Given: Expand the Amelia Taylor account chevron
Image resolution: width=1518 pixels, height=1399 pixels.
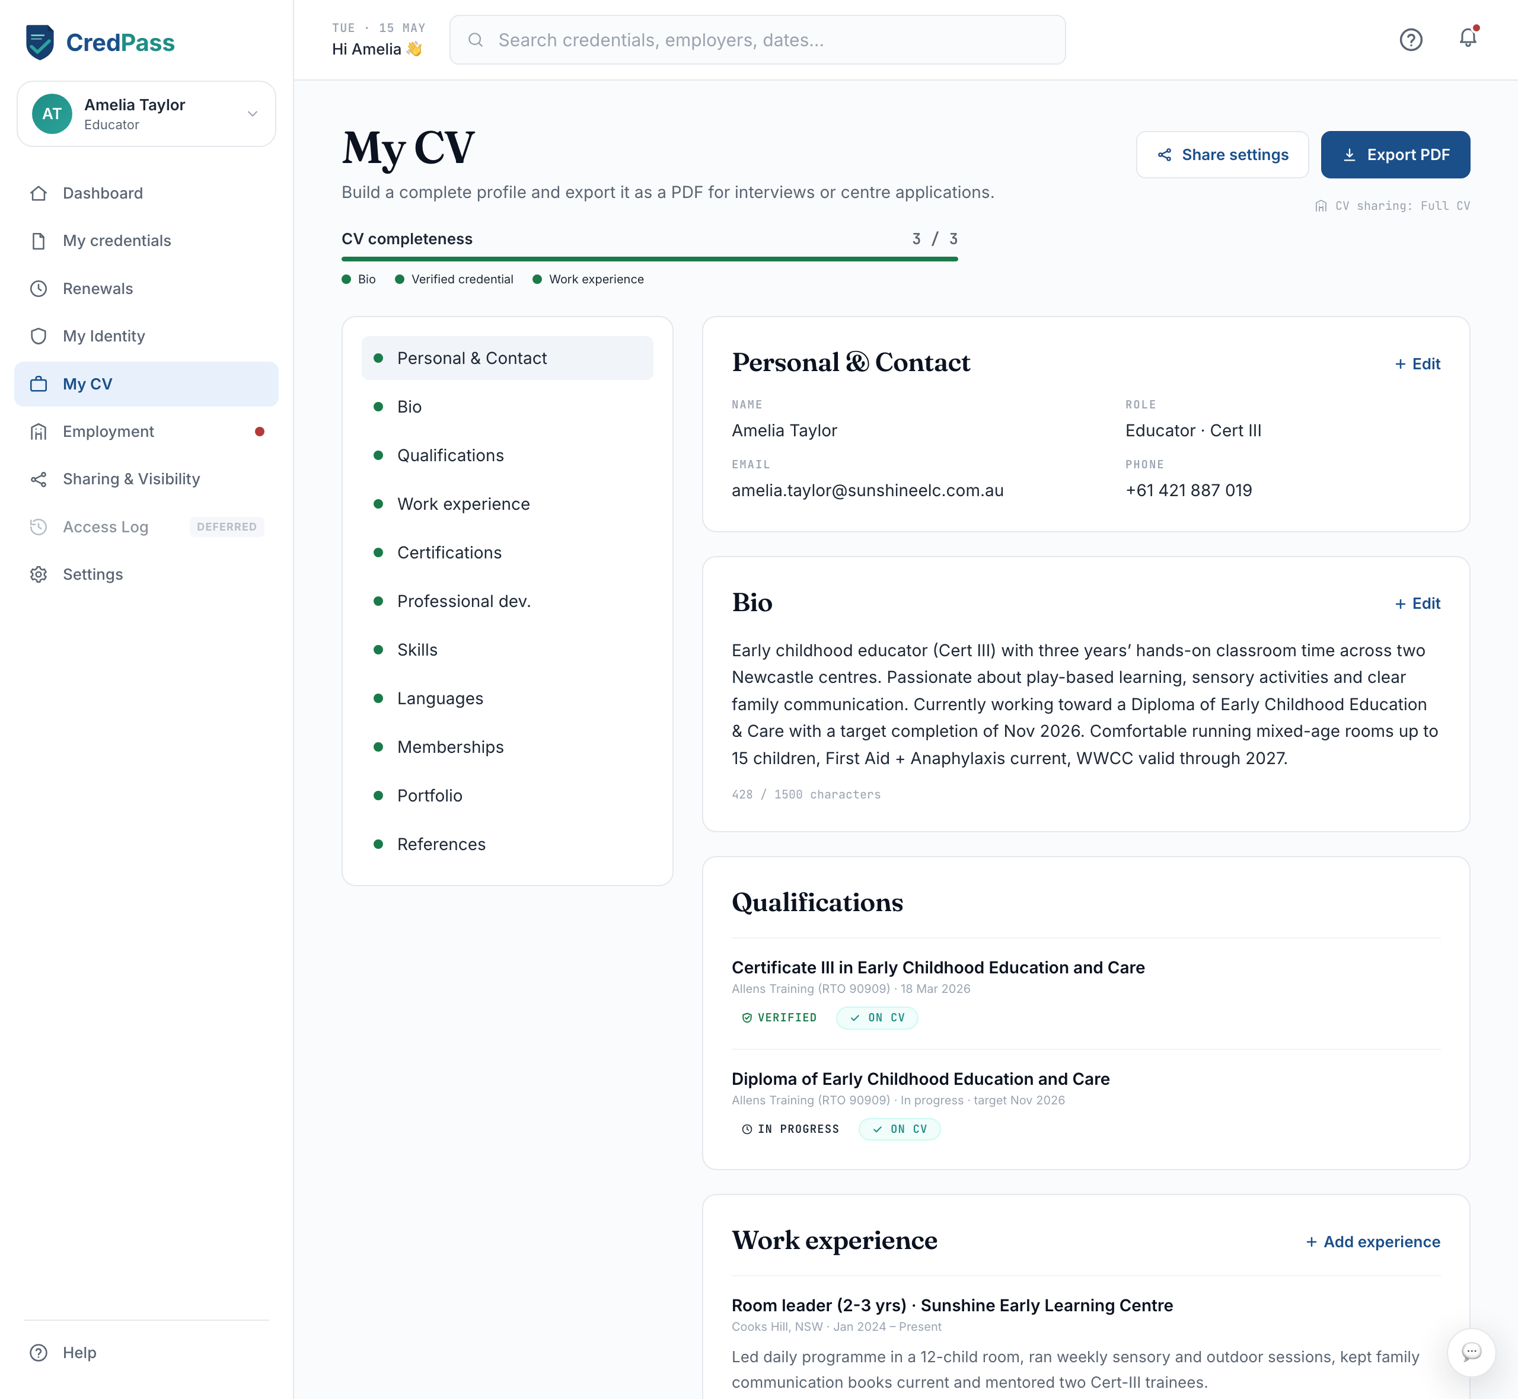Looking at the screenshot, I should (253, 114).
